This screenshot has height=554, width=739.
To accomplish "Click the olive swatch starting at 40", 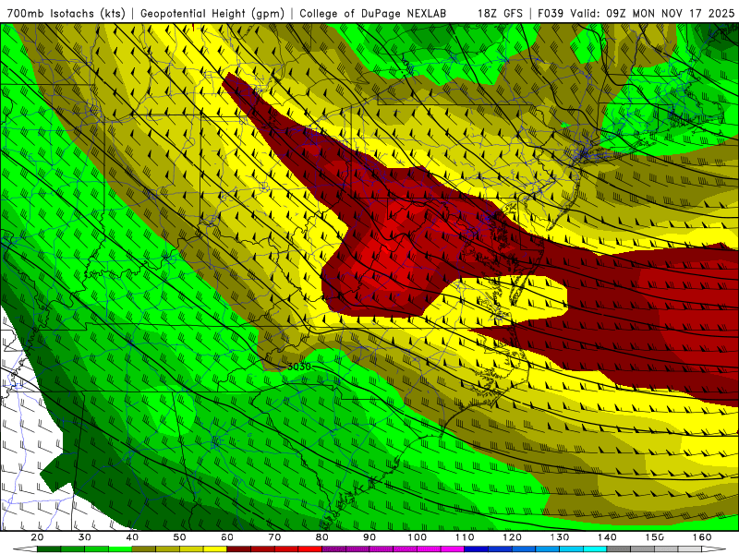I will (144, 548).
